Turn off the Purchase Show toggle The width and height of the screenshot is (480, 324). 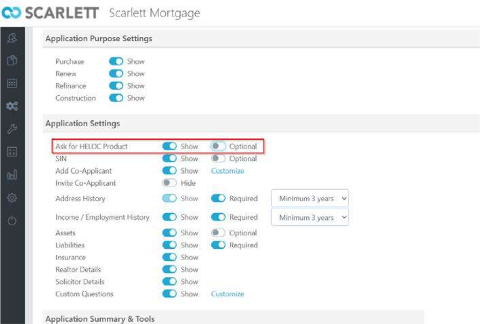coord(116,61)
